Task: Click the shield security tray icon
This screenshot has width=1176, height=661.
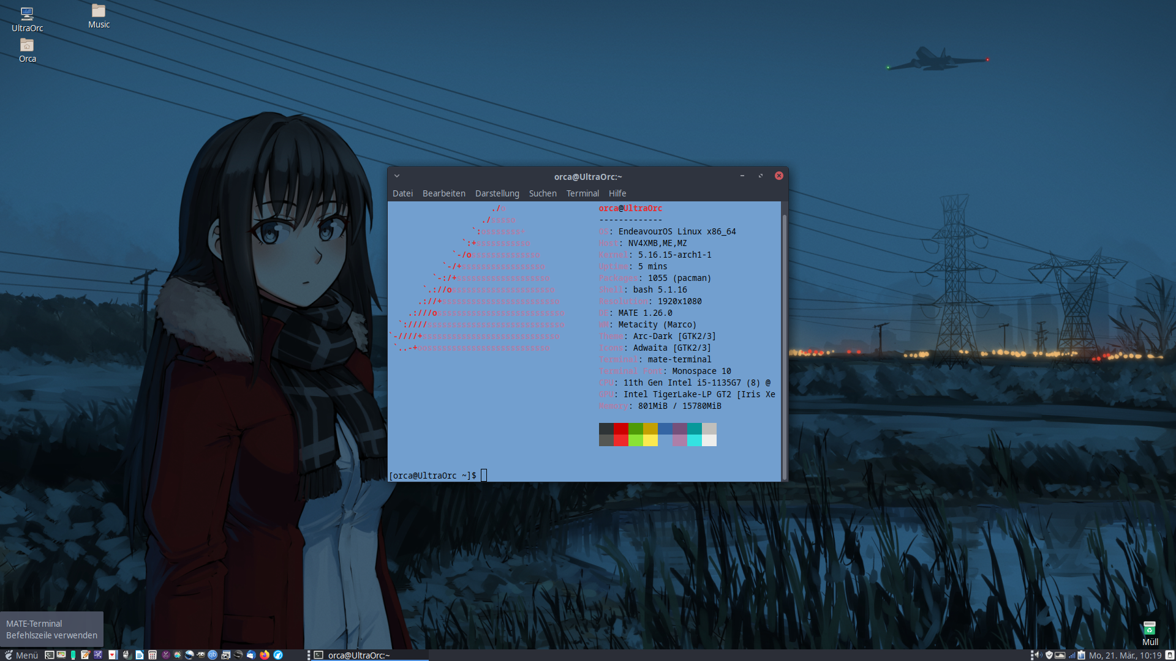Action: click(1049, 655)
